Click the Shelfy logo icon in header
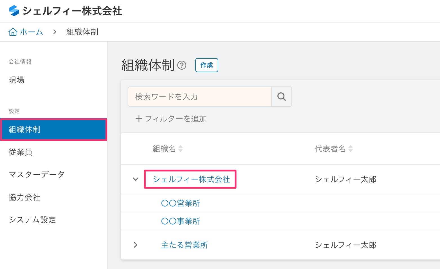The width and height of the screenshot is (440, 269). coord(14,11)
